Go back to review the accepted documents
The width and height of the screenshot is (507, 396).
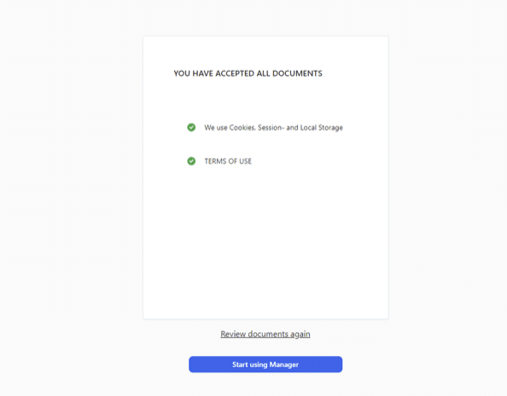pyautogui.click(x=265, y=334)
